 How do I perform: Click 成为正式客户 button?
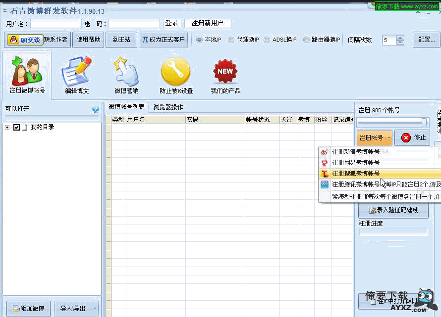tap(163, 40)
